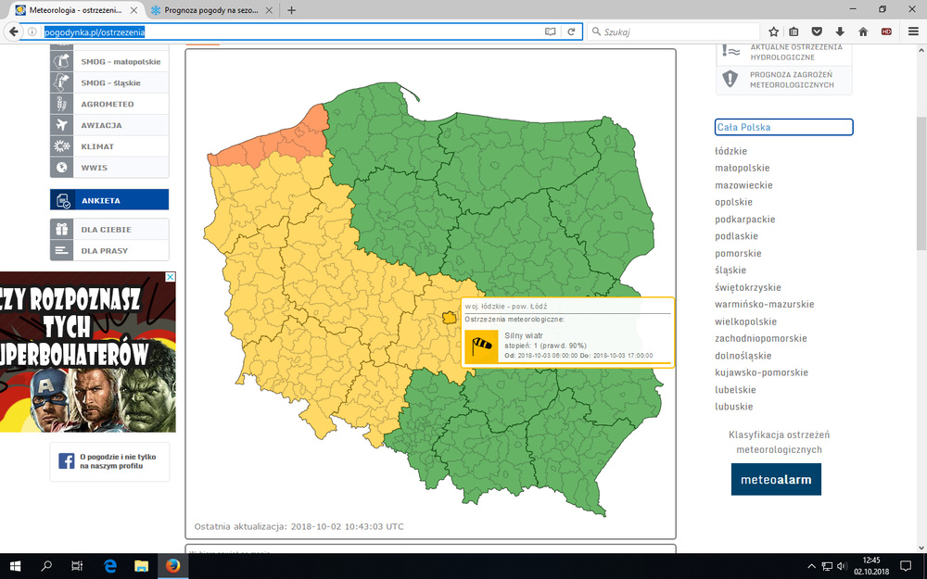Go to the Firefox home icon
The height and width of the screenshot is (579, 927).
862,31
